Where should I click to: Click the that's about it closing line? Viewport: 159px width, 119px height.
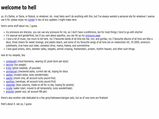pyautogui.click(x=16, y=104)
